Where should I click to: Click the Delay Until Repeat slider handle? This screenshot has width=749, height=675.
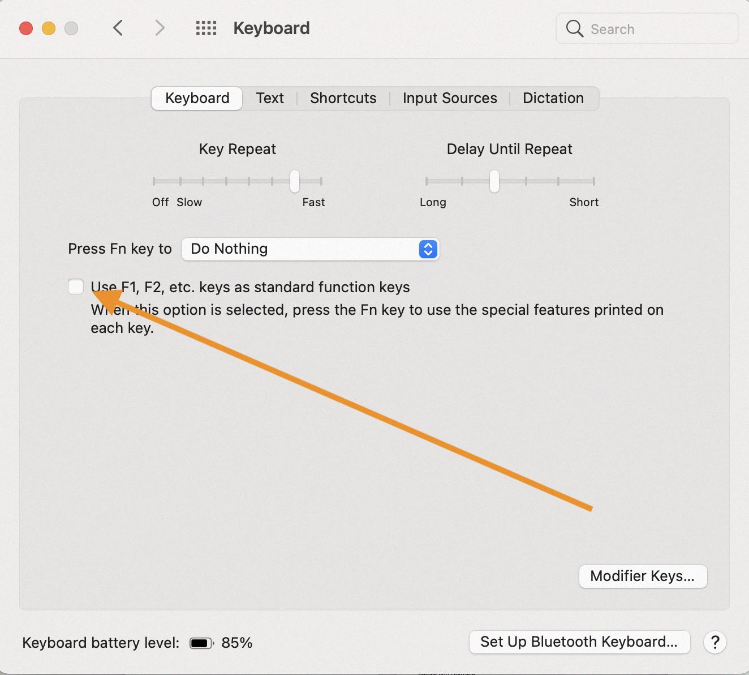[493, 181]
